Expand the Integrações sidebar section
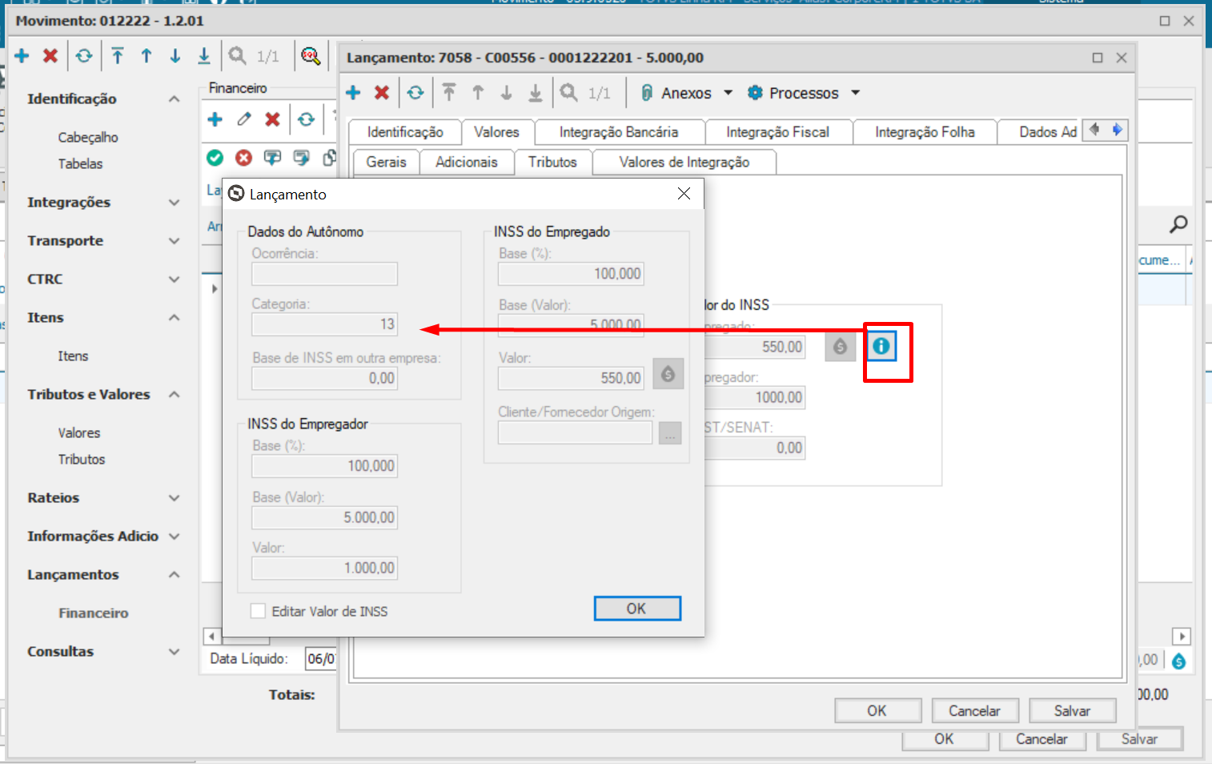The image size is (1212, 764). [174, 202]
